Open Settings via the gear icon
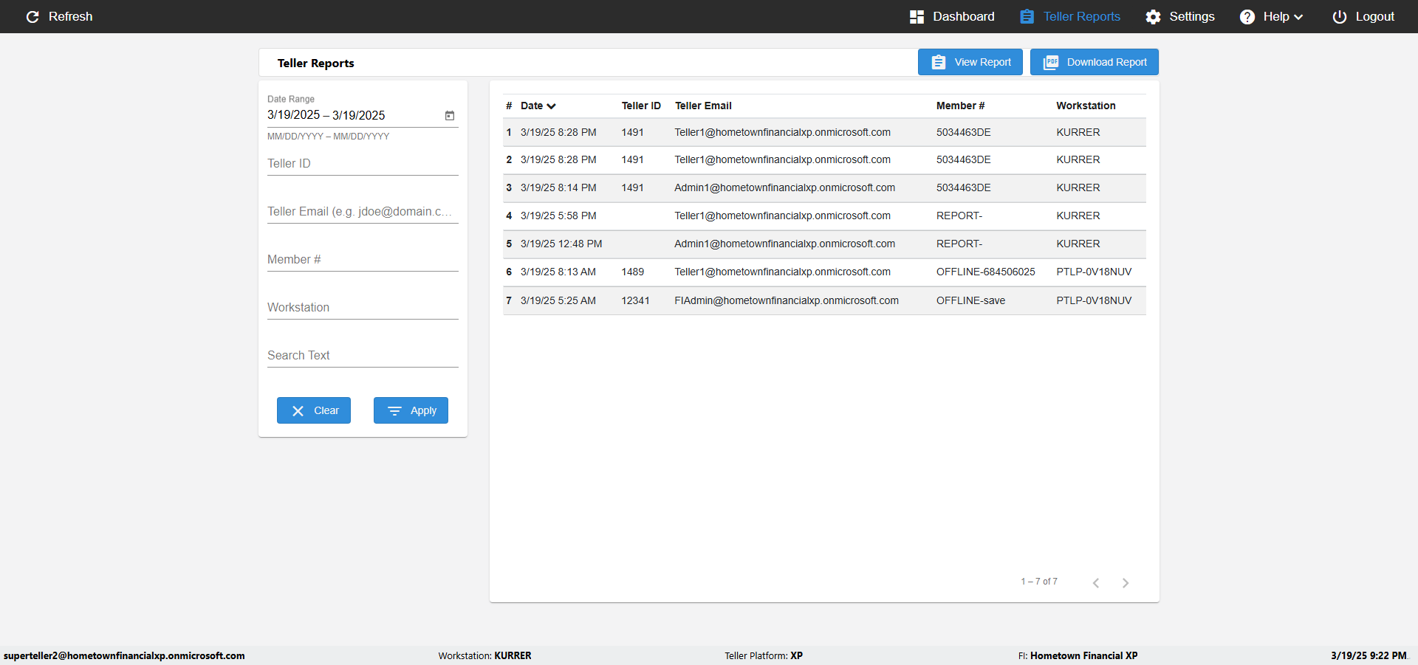The height and width of the screenshot is (665, 1418). click(1153, 17)
